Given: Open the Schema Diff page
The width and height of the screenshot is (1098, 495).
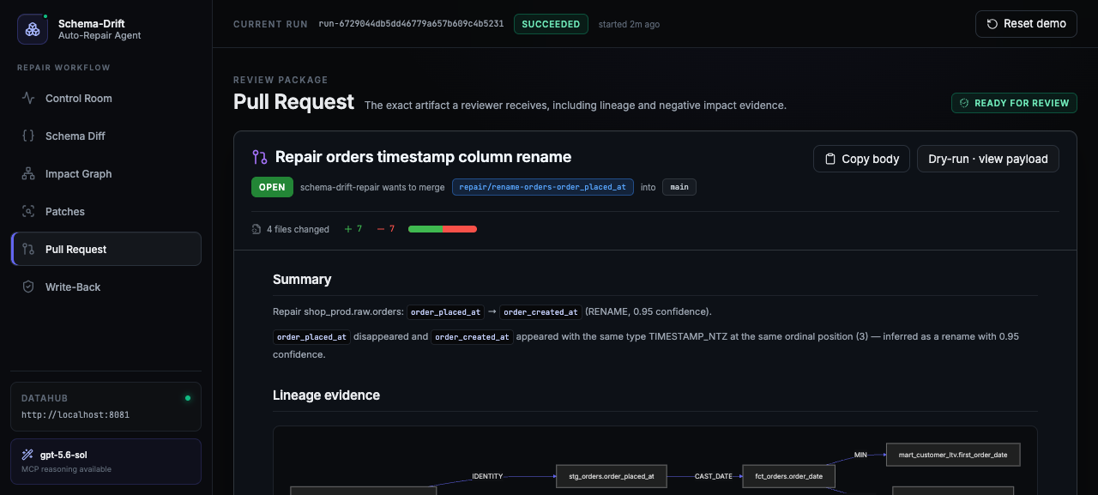Looking at the screenshot, I should [x=106, y=136].
